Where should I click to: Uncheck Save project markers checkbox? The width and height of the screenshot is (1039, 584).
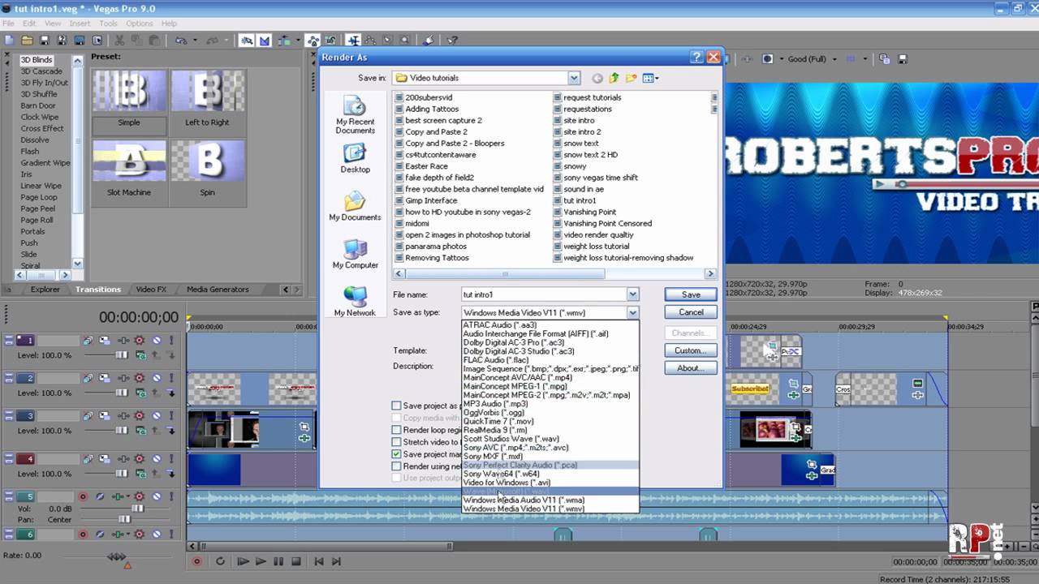(x=397, y=454)
